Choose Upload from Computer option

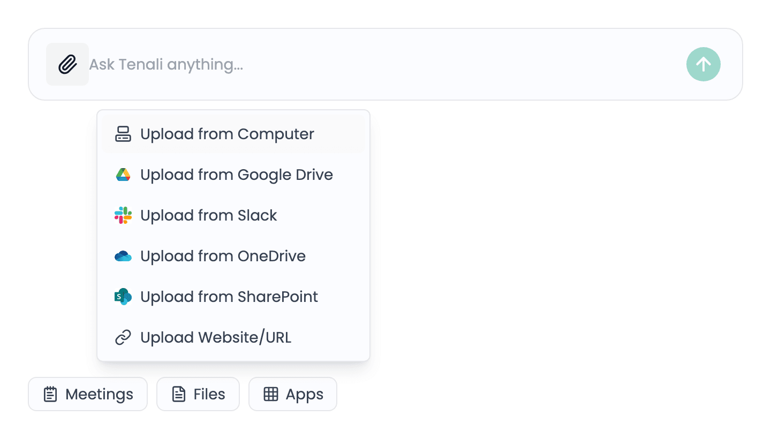point(233,134)
